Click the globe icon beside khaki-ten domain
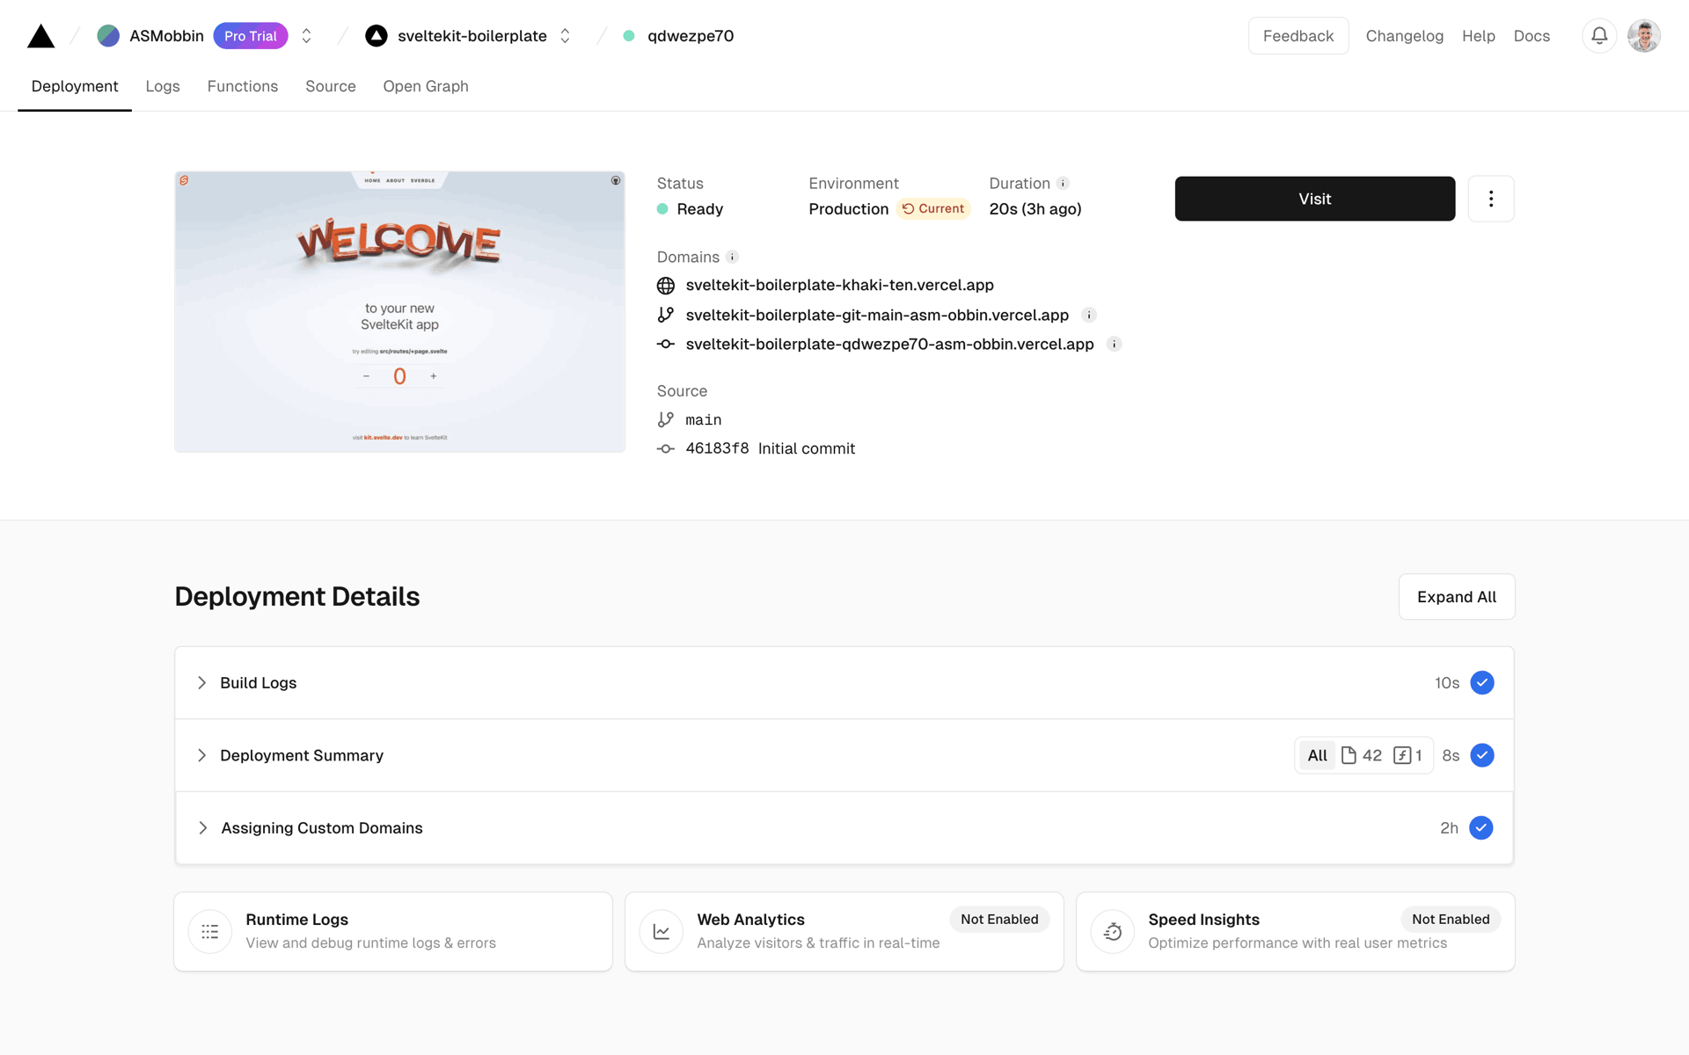The image size is (1689, 1055). 666,286
